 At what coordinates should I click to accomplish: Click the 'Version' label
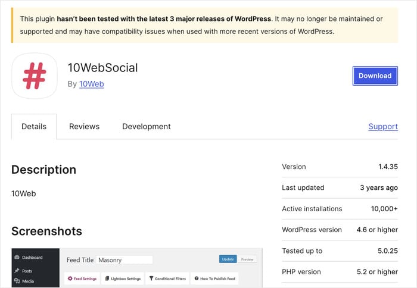point(294,167)
